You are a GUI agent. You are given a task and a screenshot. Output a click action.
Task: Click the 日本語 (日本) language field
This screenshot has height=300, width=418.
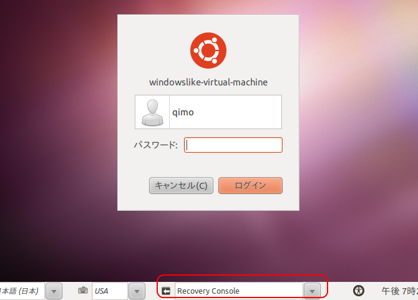point(22,291)
